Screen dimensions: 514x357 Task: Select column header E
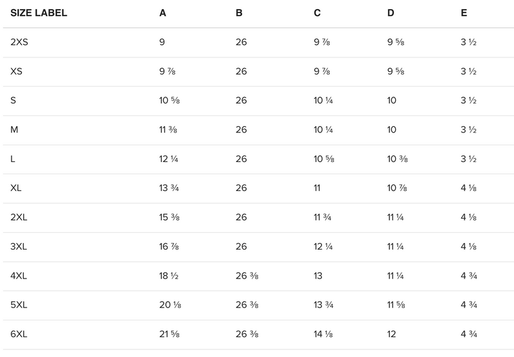tap(464, 13)
